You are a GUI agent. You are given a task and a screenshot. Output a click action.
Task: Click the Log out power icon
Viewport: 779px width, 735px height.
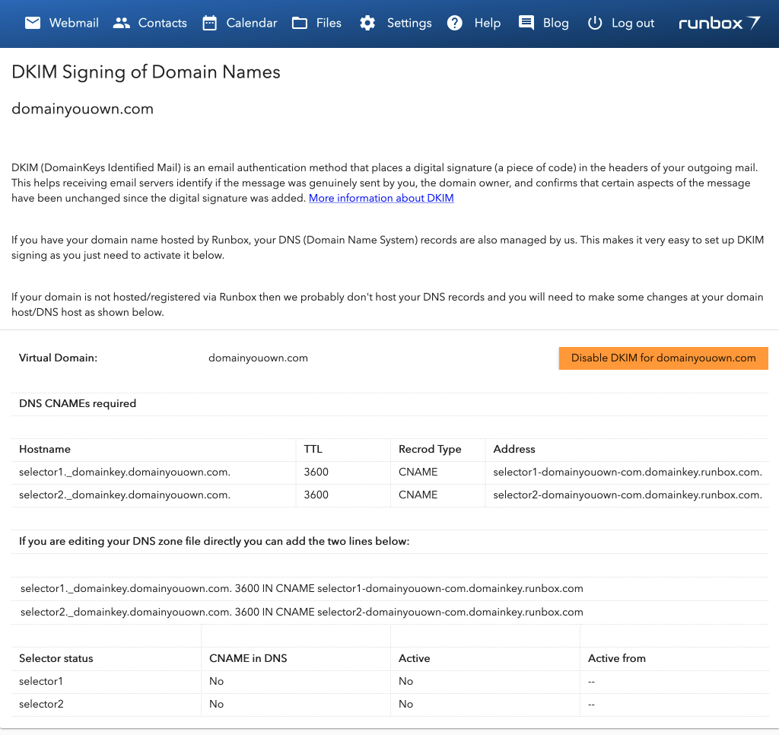coord(595,23)
